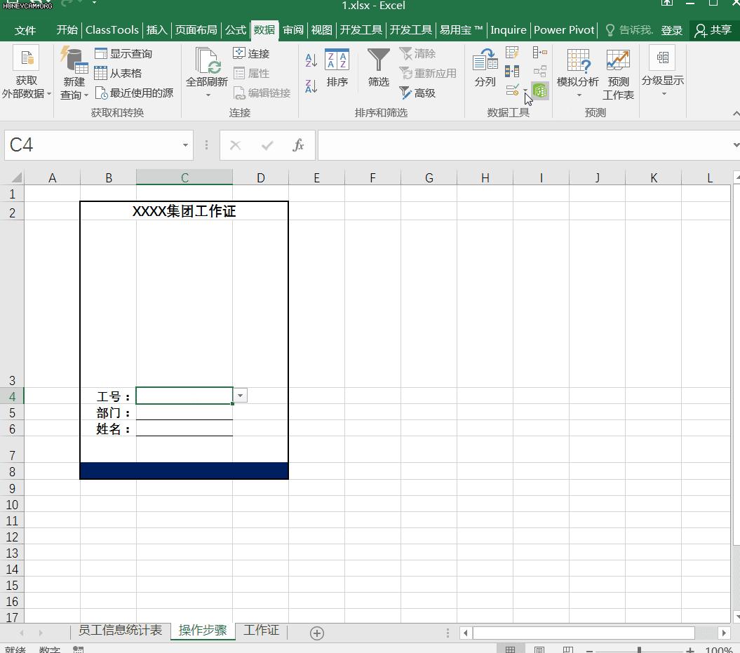Click the zoom slider handle

(639, 650)
